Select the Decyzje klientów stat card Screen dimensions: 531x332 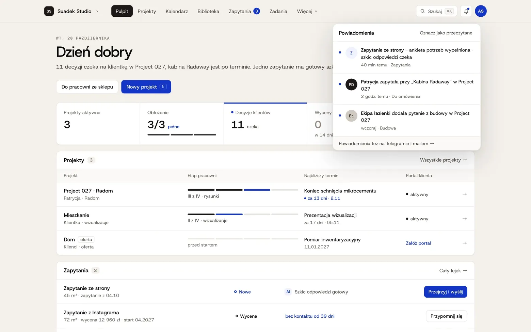(x=265, y=124)
